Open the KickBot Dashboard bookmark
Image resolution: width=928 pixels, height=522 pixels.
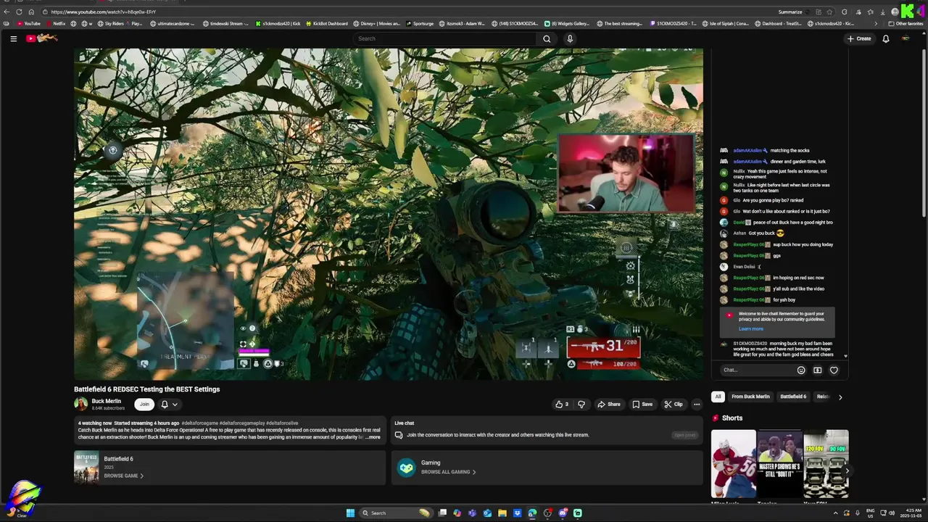[x=327, y=23]
